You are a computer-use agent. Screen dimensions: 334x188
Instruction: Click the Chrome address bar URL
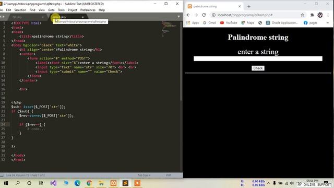(x=245, y=15)
